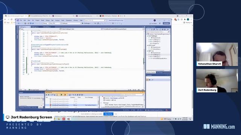This screenshot has width=241, height=135.
Task: Click the Solution Explorer properties wrench icon
Action: pos(168,30)
